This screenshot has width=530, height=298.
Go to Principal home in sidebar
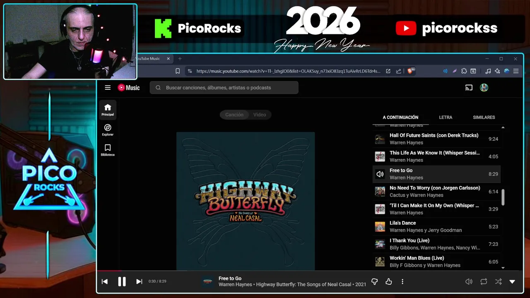(x=108, y=110)
